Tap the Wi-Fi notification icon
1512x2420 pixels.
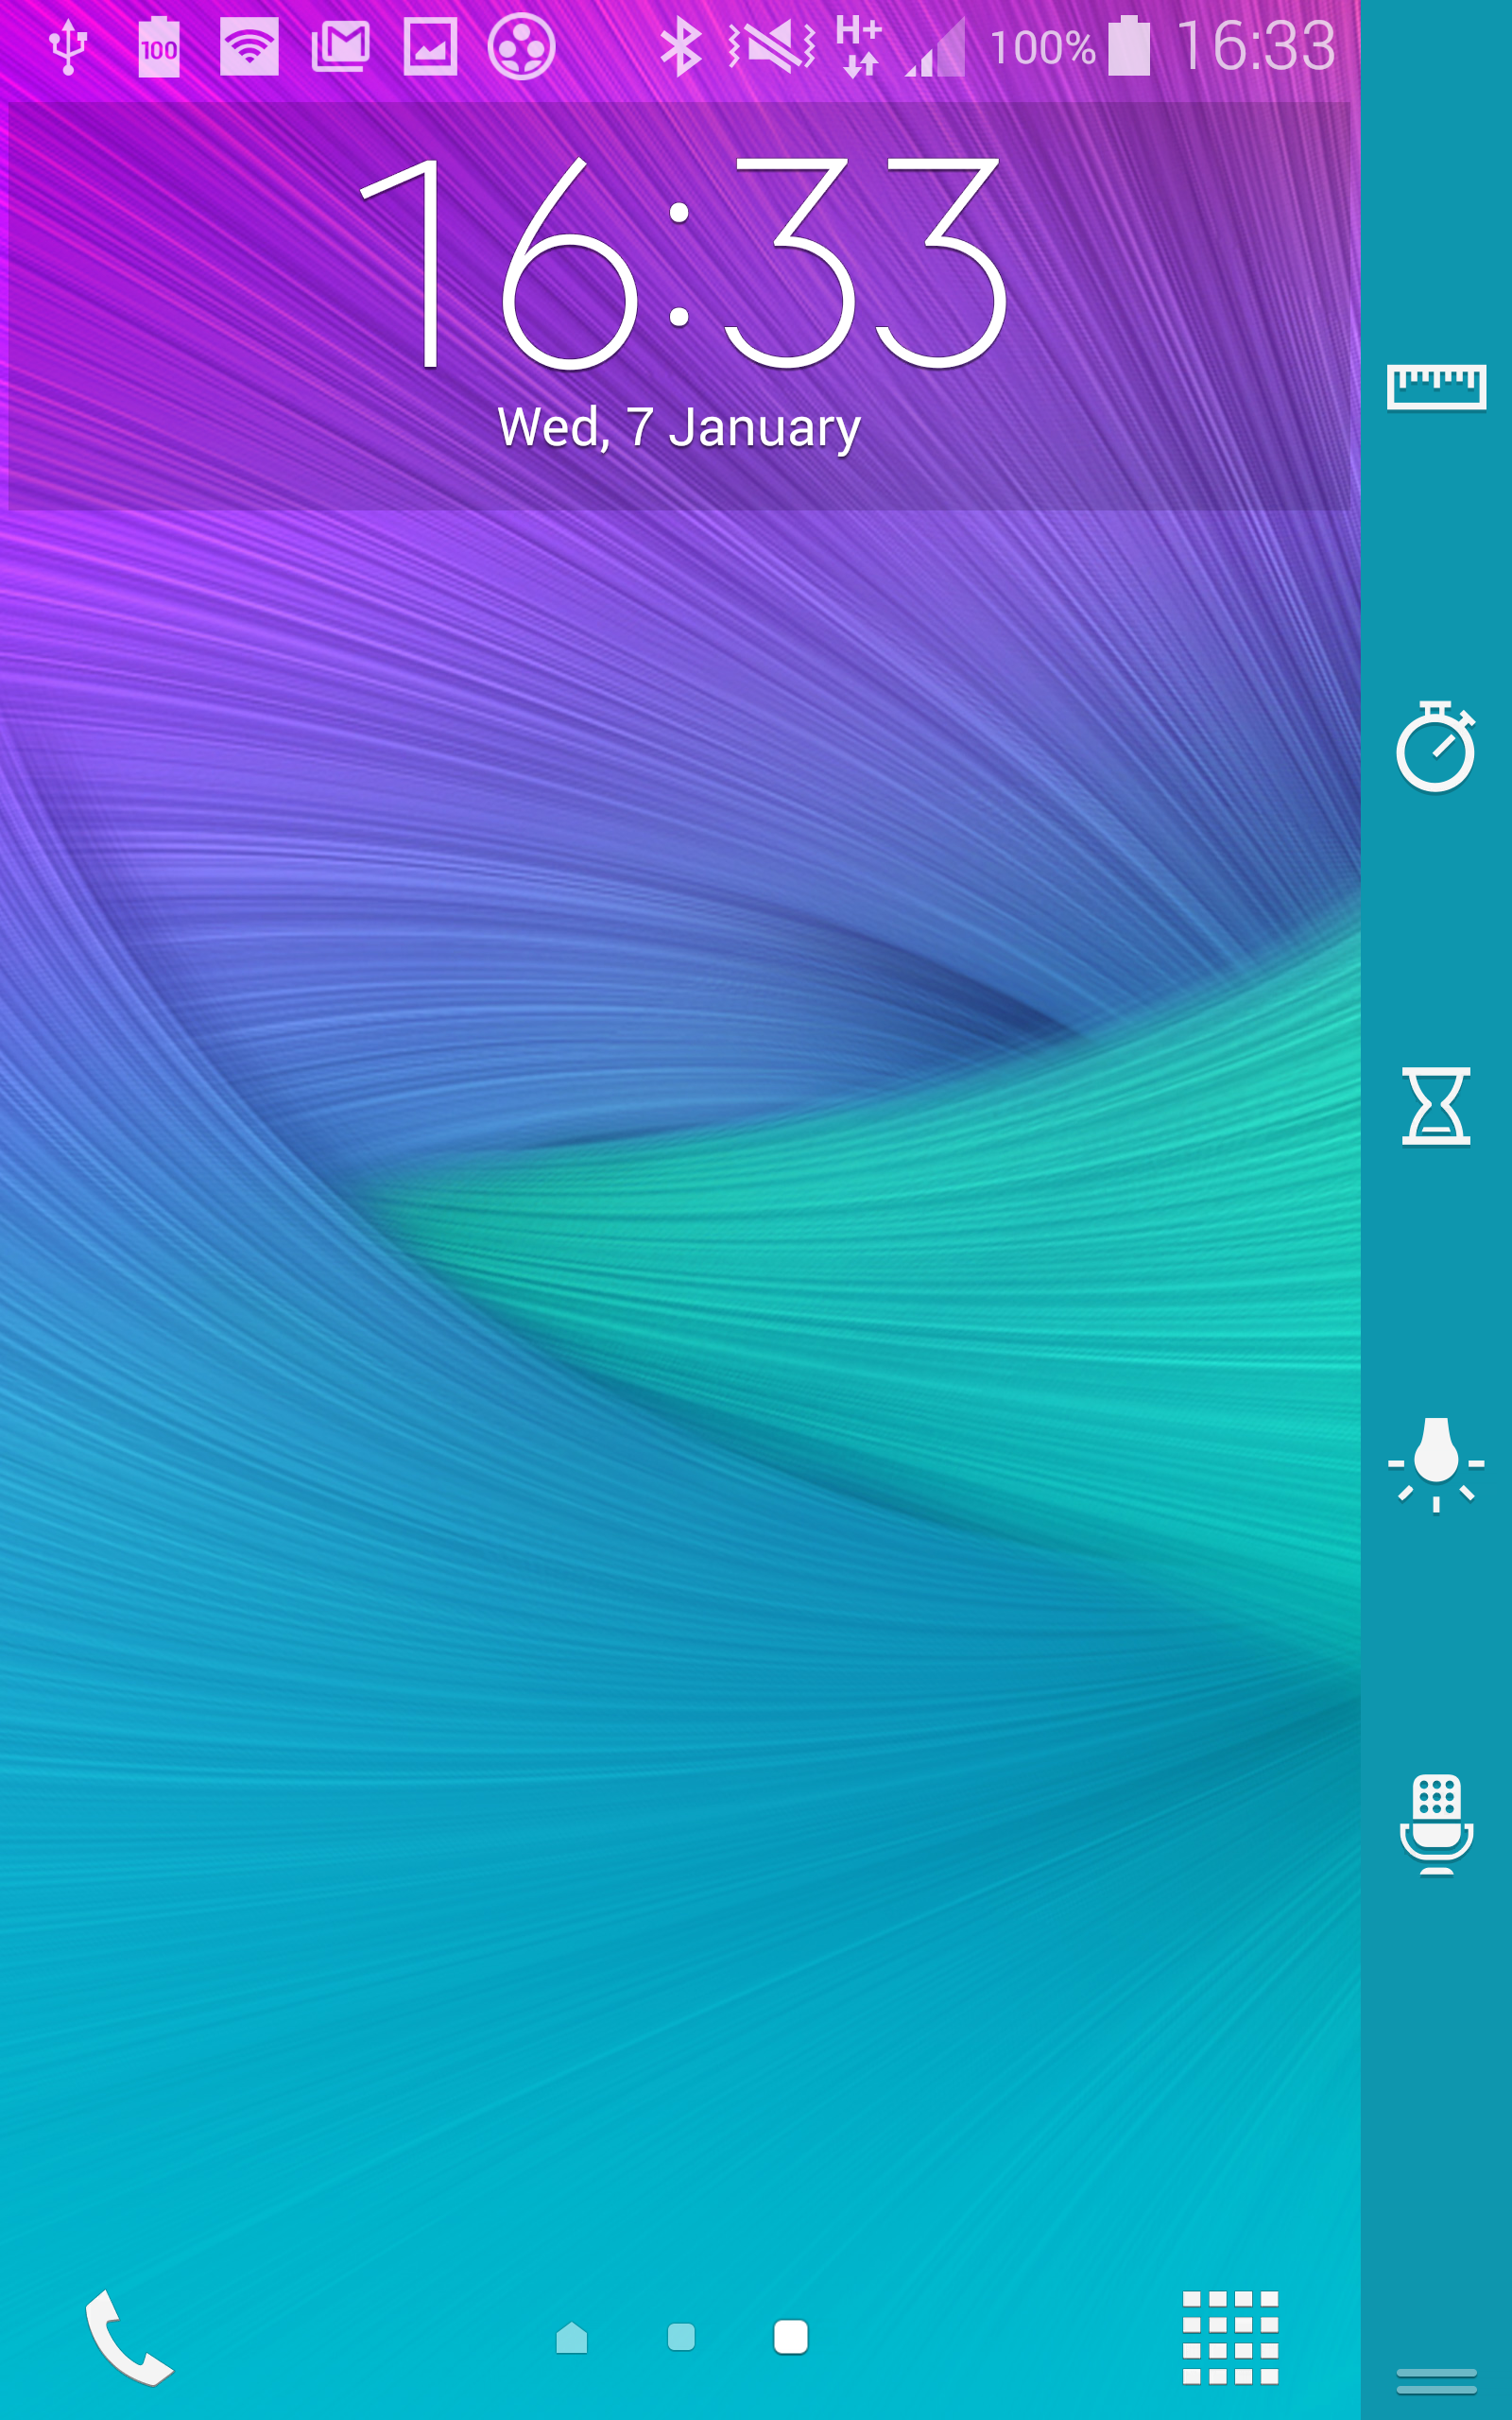click(x=249, y=46)
